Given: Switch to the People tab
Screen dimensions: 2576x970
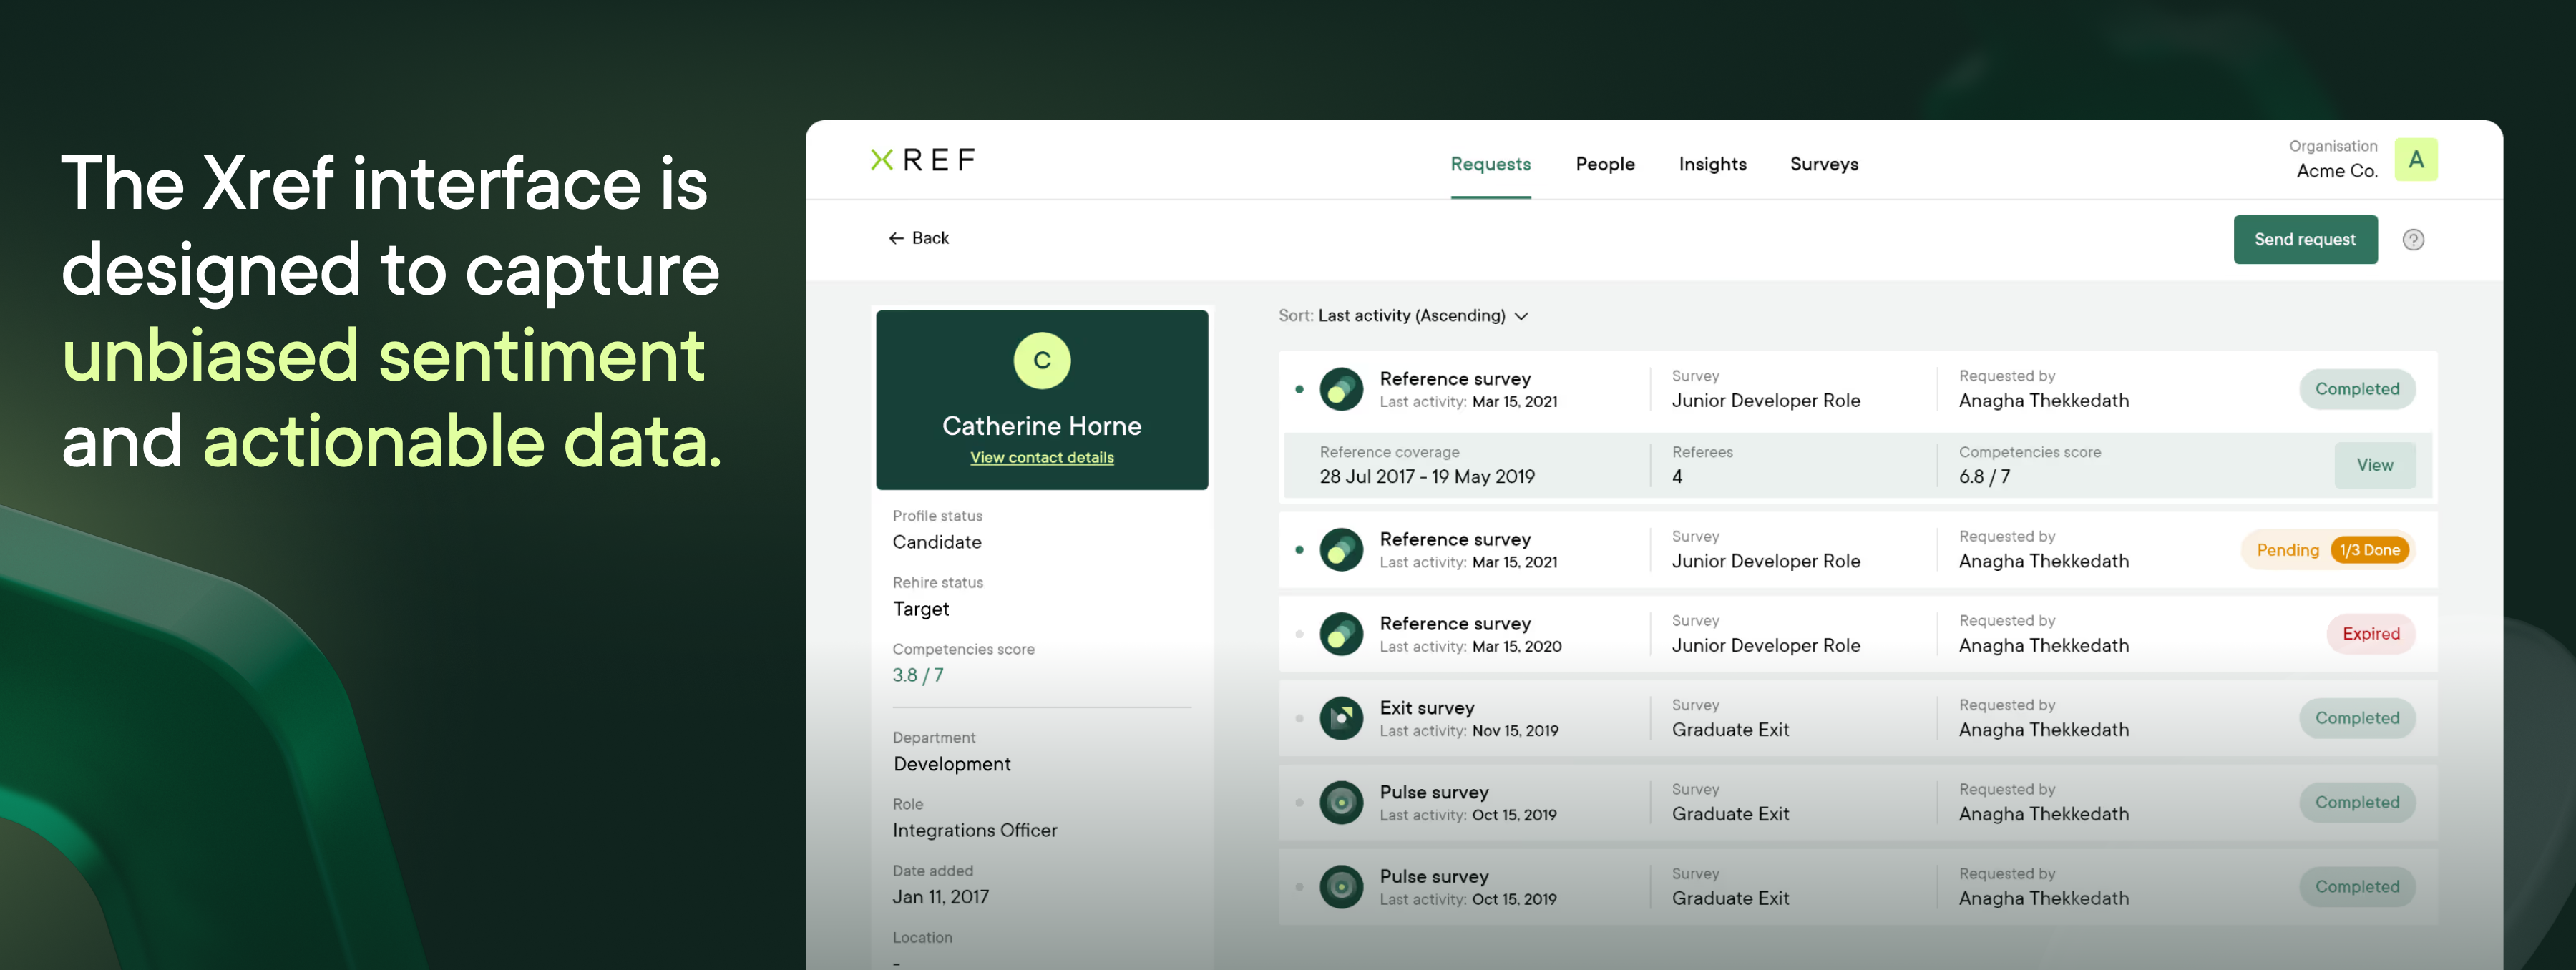Looking at the screenshot, I should (1604, 164).
